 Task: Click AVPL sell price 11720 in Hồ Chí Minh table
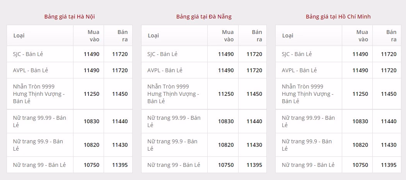(x=389, y=70)
